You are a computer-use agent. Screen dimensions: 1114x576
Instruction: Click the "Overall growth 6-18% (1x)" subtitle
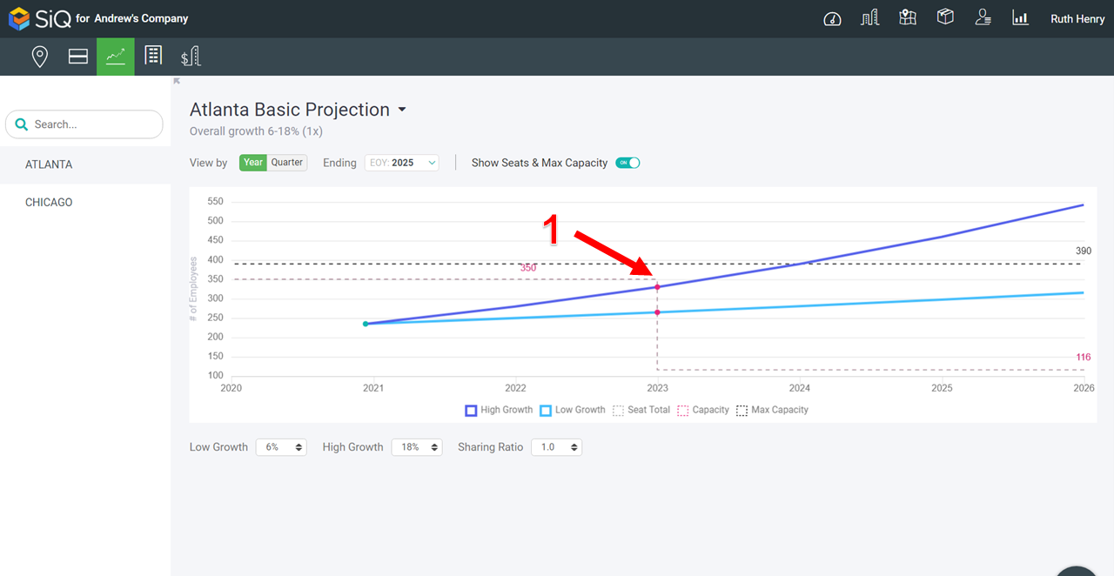(x=257, y=131)
